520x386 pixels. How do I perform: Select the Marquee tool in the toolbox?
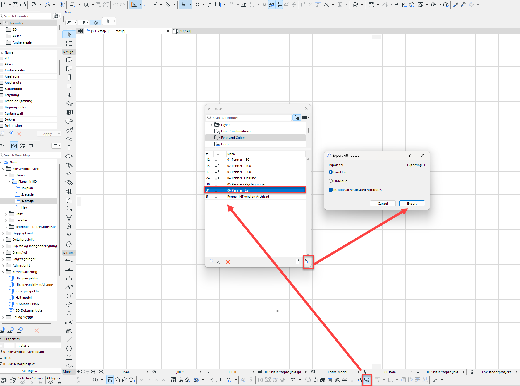point(69,44)
